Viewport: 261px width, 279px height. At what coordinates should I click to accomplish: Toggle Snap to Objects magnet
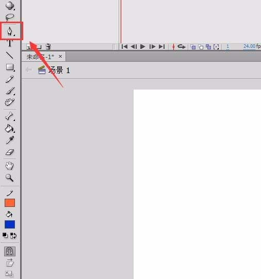(10, 251)
